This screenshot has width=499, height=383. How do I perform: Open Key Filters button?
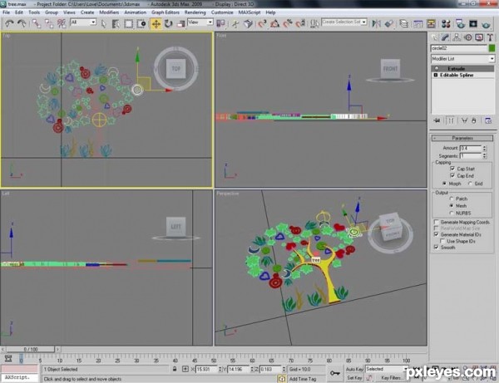click(x=391, y=377)
